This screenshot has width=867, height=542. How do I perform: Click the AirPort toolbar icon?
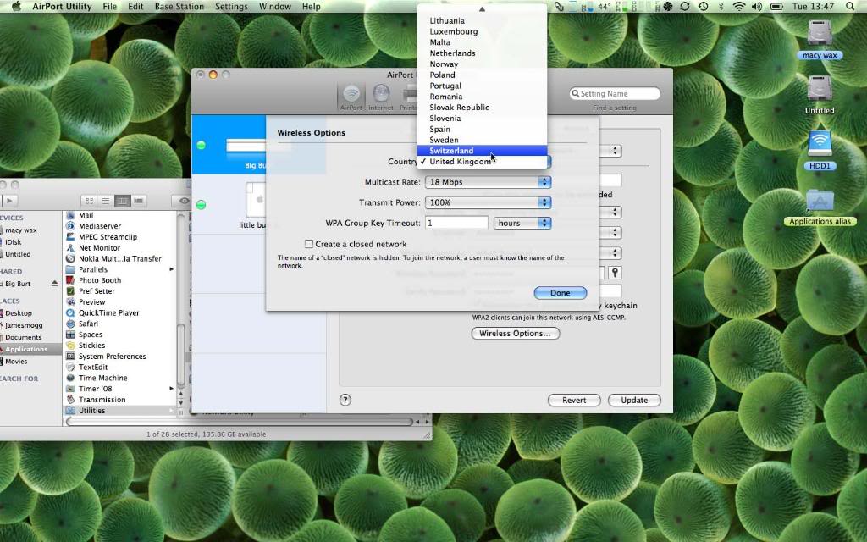tap(351, 97)
